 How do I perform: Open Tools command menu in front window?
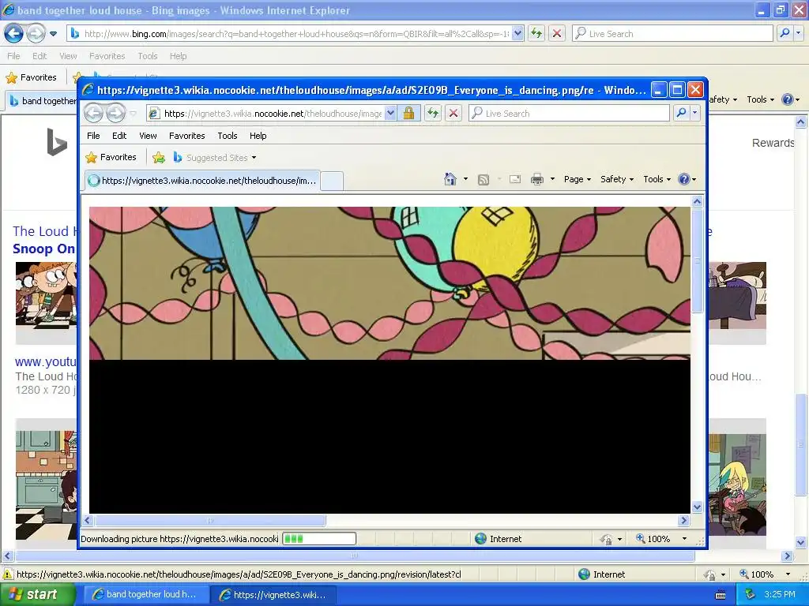point(657,179)
